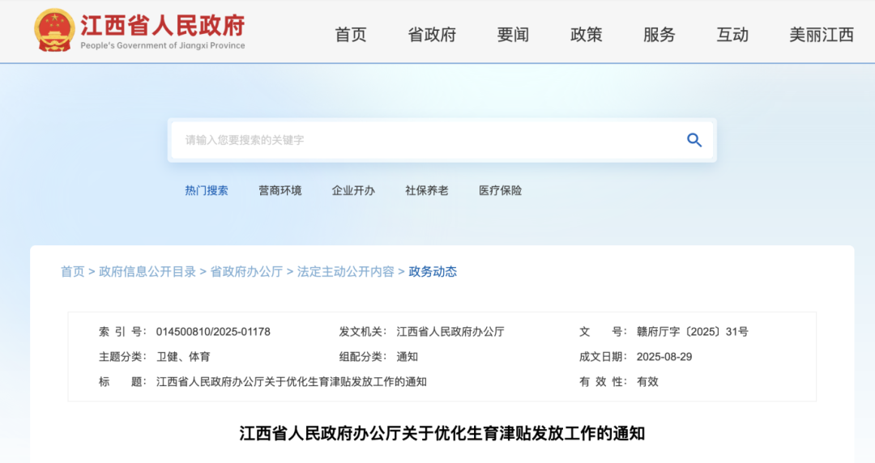Click the 首页 breadcrumb link

click(72, 272)
